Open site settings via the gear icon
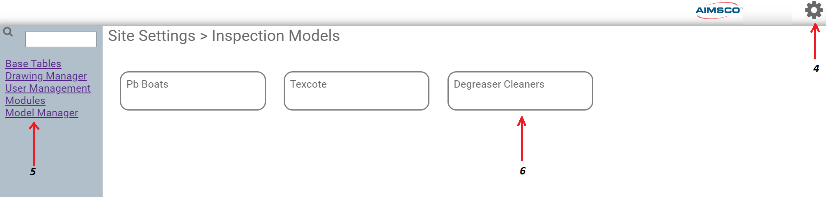 coord(813,10)
